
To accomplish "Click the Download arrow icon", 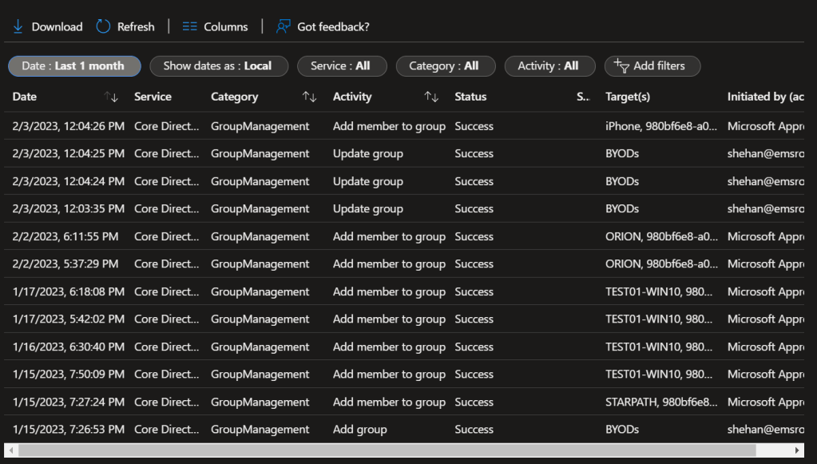I will click(18, 26).
